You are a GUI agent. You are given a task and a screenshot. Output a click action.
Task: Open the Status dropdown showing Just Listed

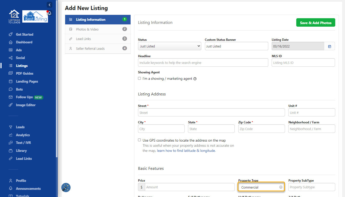[169, 46]
